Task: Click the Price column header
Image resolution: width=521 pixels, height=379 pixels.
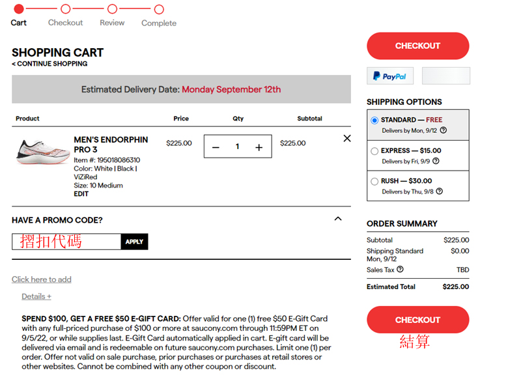Action: click(181, 119)
